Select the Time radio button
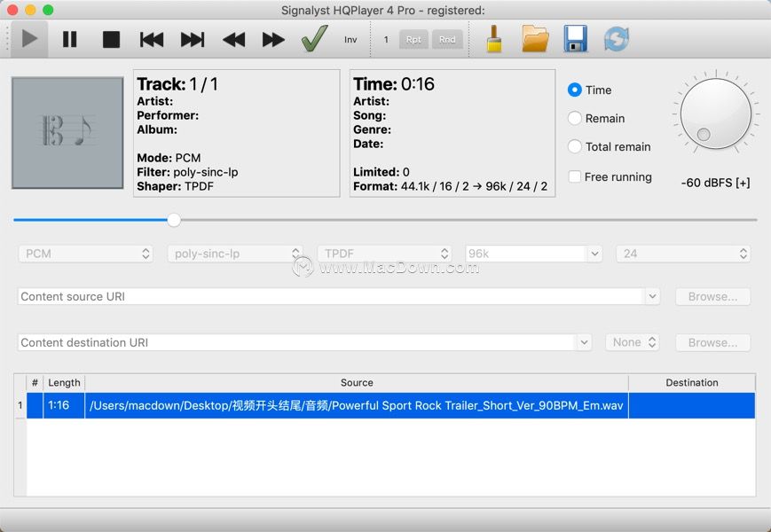 coord(574,90)
